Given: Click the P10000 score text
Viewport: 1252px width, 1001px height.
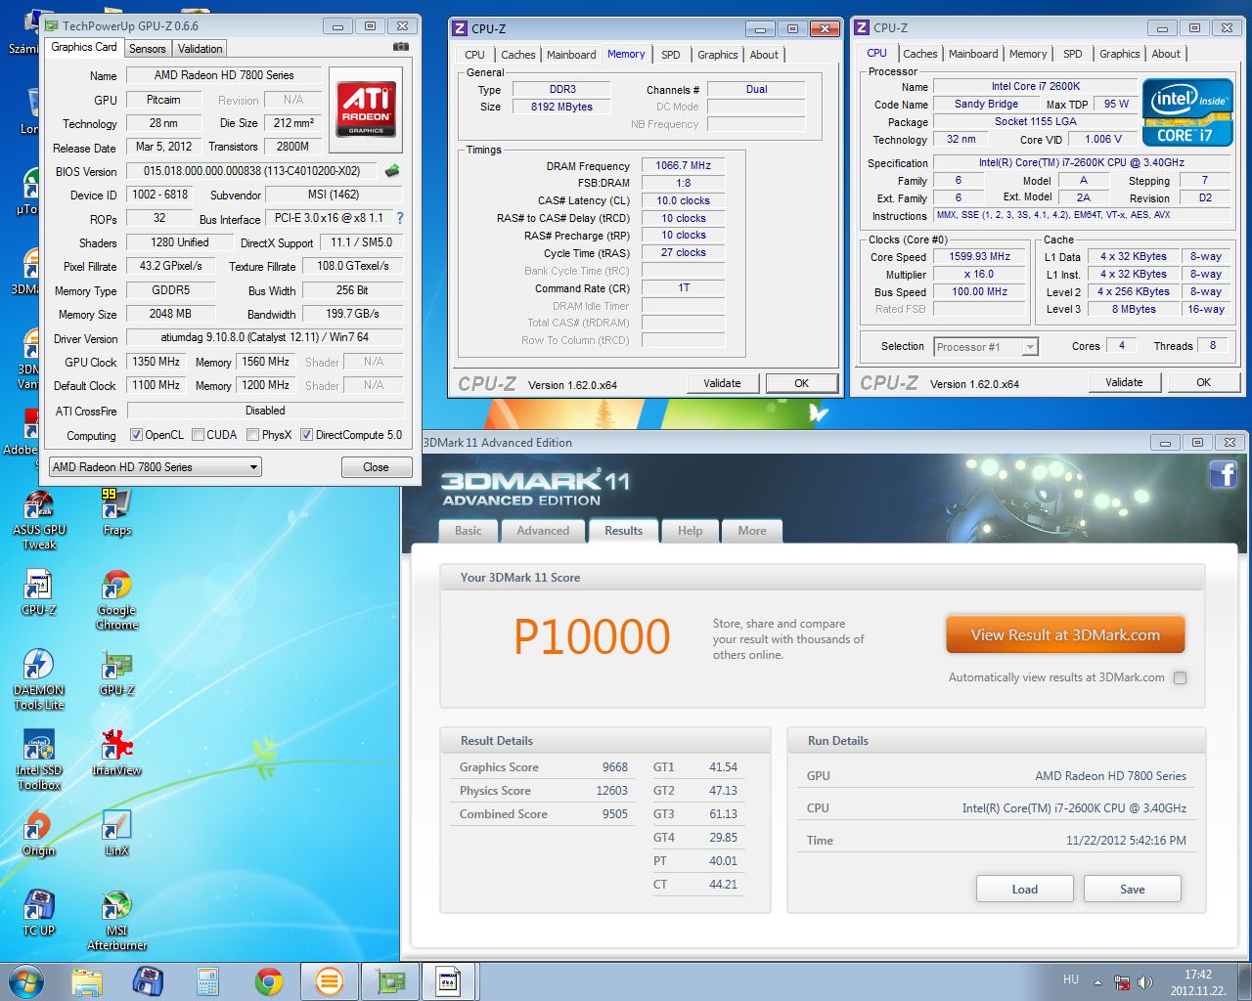Looking at the screenshot, I should click(592, 637).
